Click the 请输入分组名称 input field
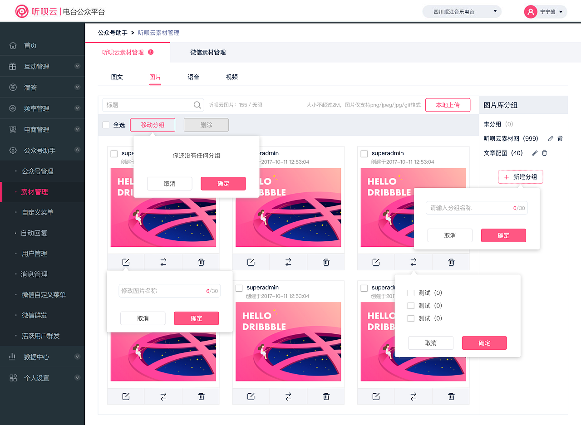The width and height of the screenshot is (581, 425). 477,208
